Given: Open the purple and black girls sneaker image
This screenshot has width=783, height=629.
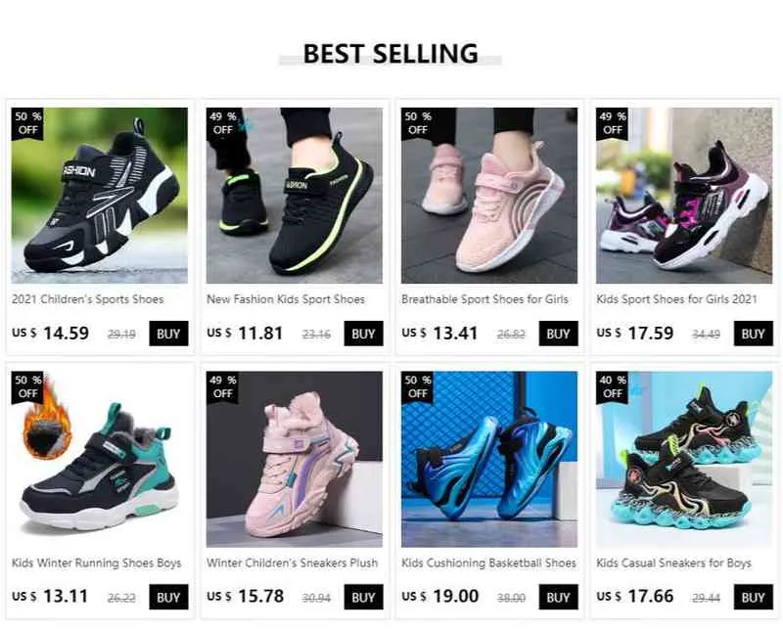Looking at the screenshot, I should click(x=684, y=196).
